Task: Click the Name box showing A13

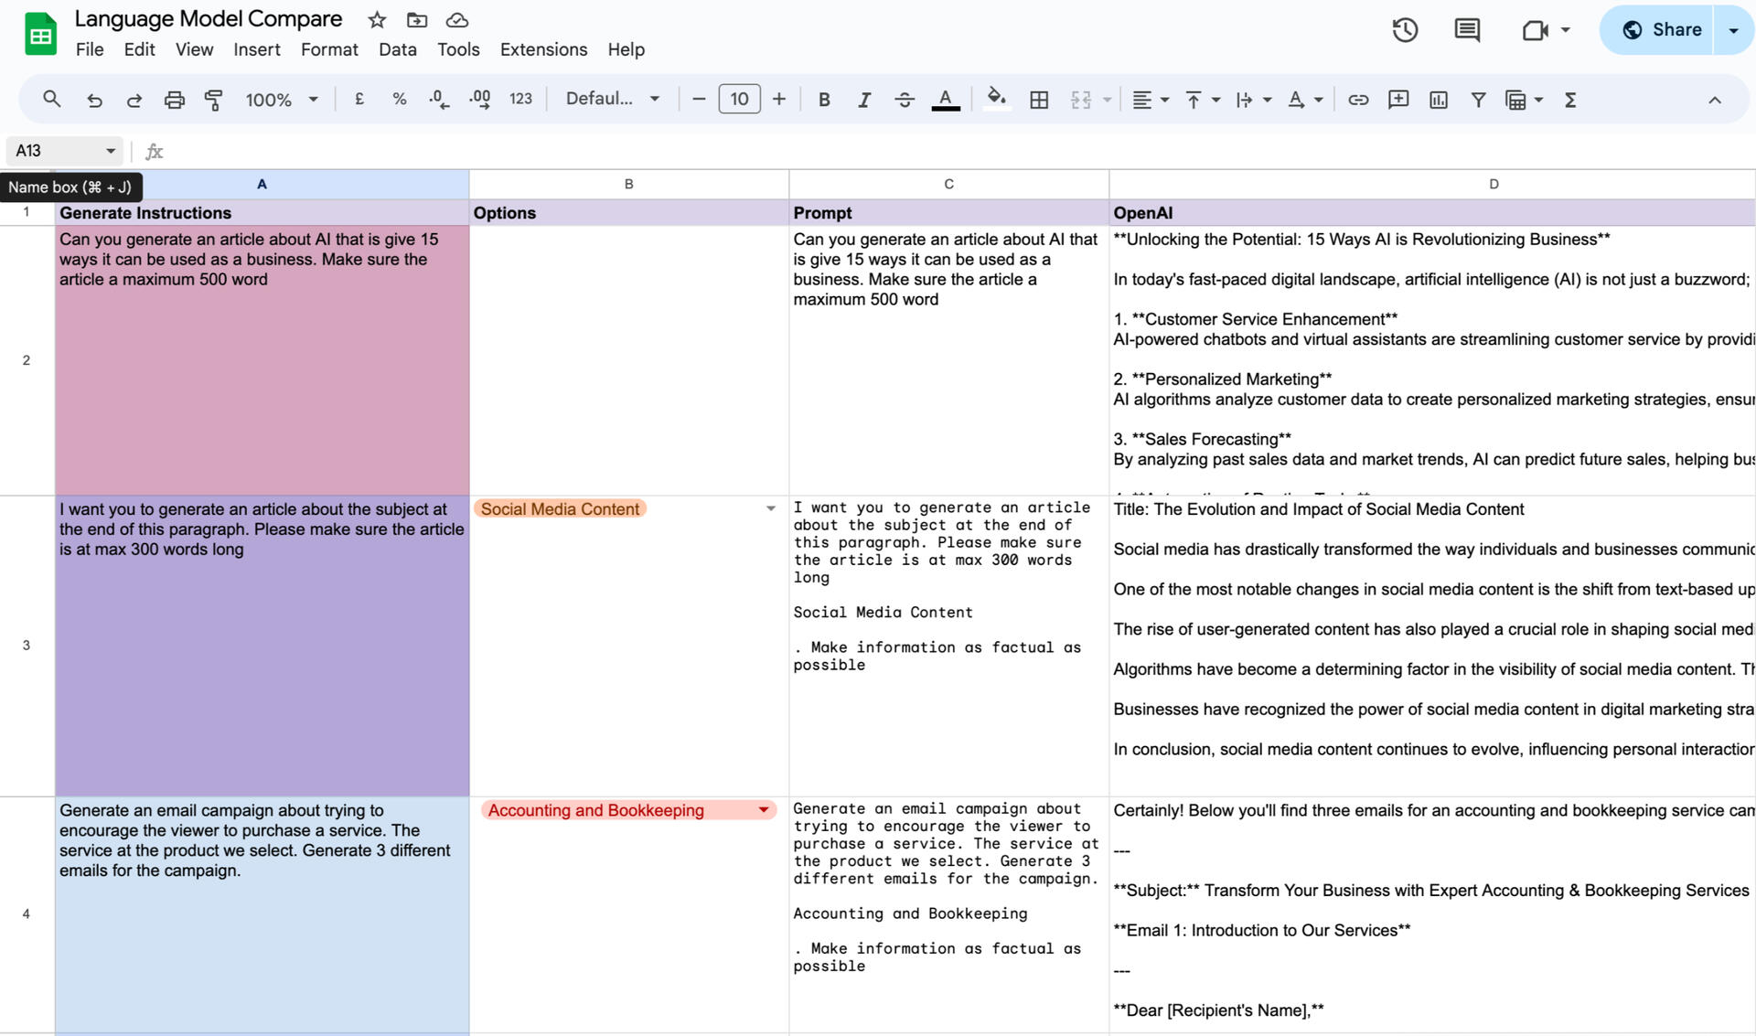Action: [64, 151]
